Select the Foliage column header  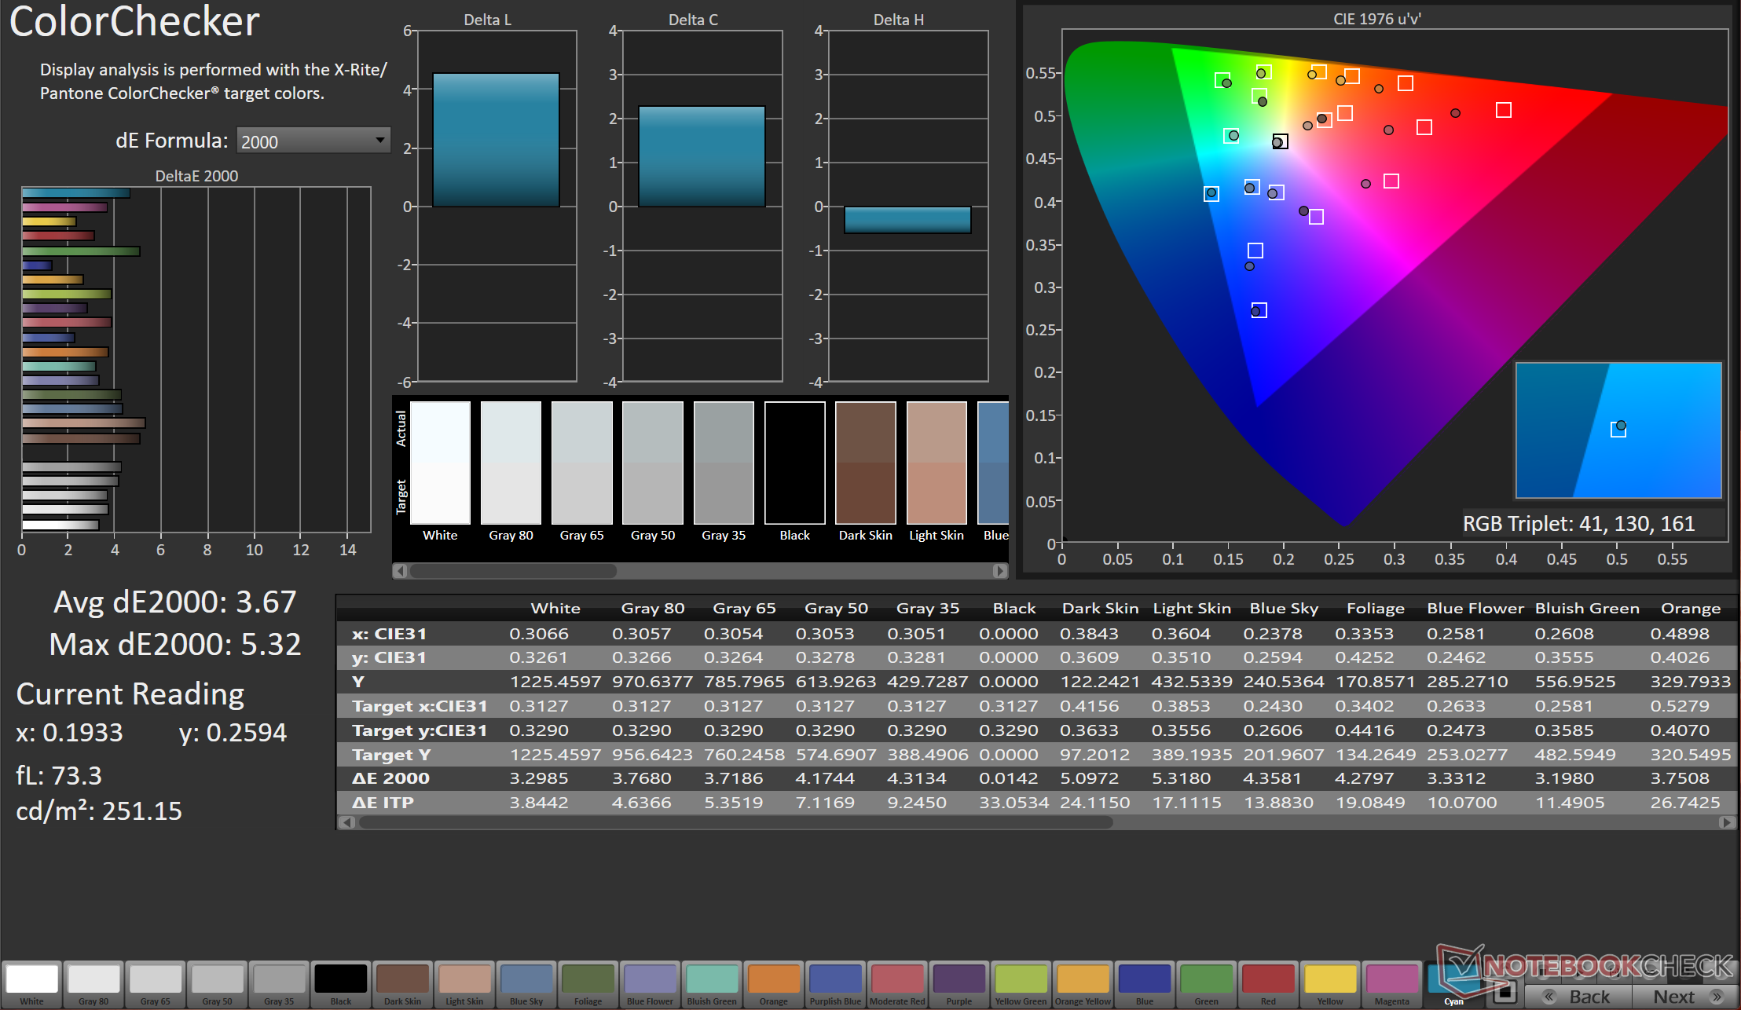tap(1375, 608)
